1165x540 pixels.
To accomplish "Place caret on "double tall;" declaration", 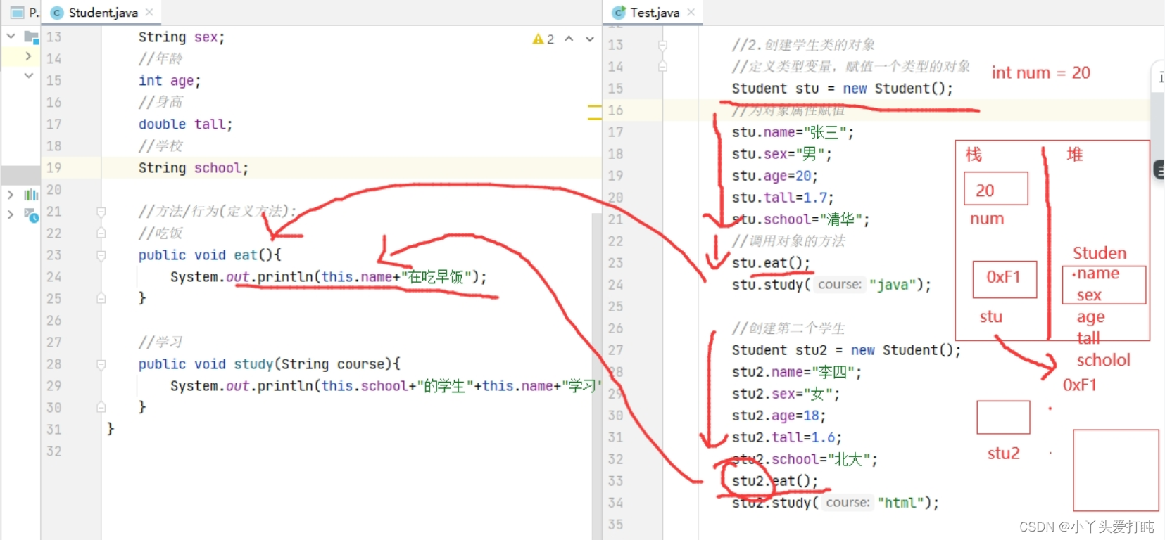I will click(185, 124).
